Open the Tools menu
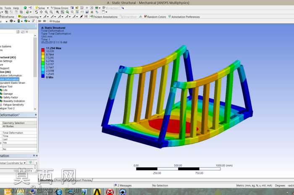This screenshot has height=195, width=294. tap(8, 8)
